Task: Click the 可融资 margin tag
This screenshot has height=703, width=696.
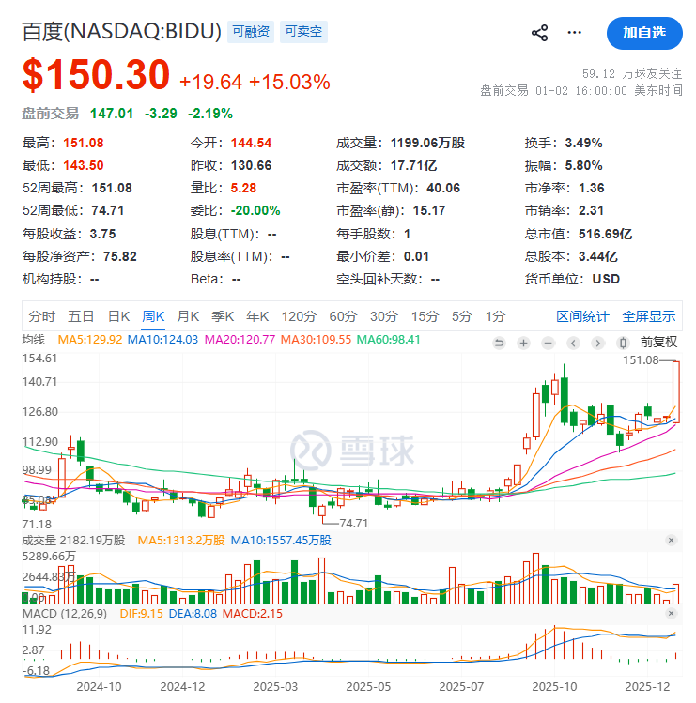Action: (251, 32)
